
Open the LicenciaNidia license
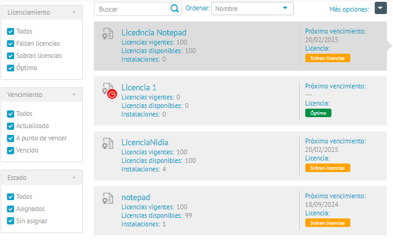[x=145, y=142]
